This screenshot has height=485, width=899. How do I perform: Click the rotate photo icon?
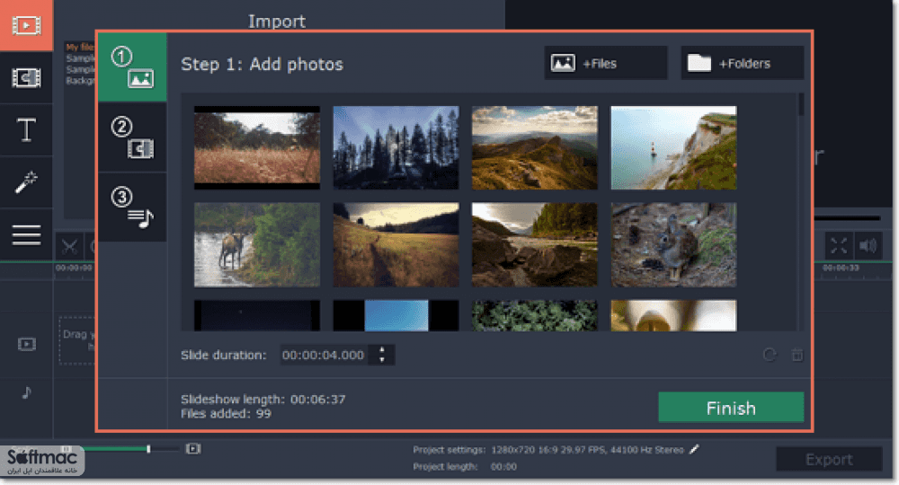(770, 355)
